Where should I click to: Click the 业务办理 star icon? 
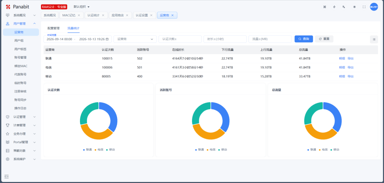(x=7, y=134)
